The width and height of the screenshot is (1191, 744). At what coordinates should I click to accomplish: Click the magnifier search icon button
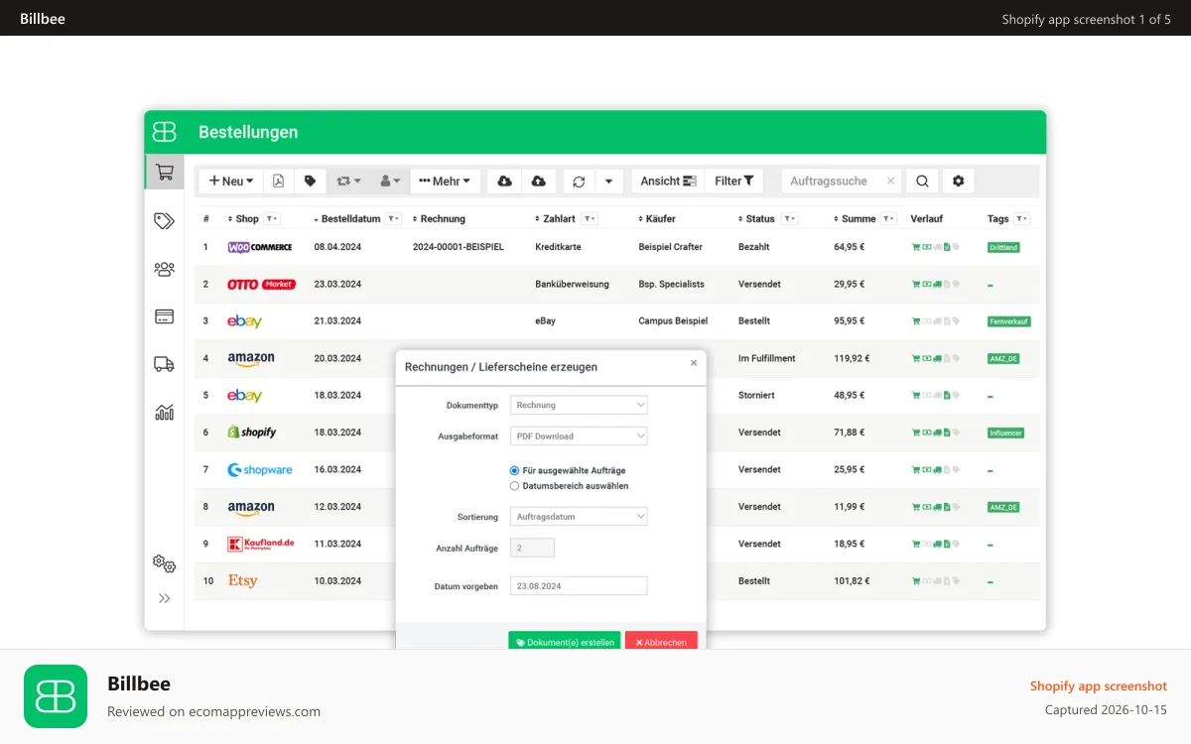point(922,181)
